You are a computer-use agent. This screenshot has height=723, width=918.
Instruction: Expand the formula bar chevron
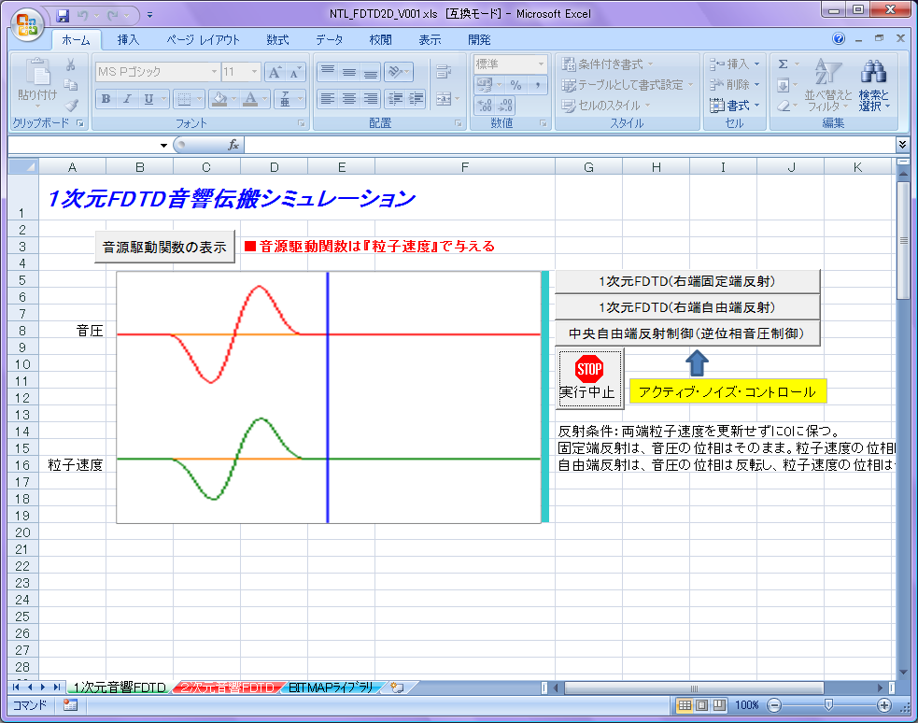click(x=902, y=144)
